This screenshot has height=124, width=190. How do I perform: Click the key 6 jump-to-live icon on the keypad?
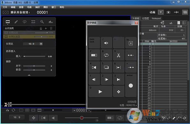[x=118, y=67]
